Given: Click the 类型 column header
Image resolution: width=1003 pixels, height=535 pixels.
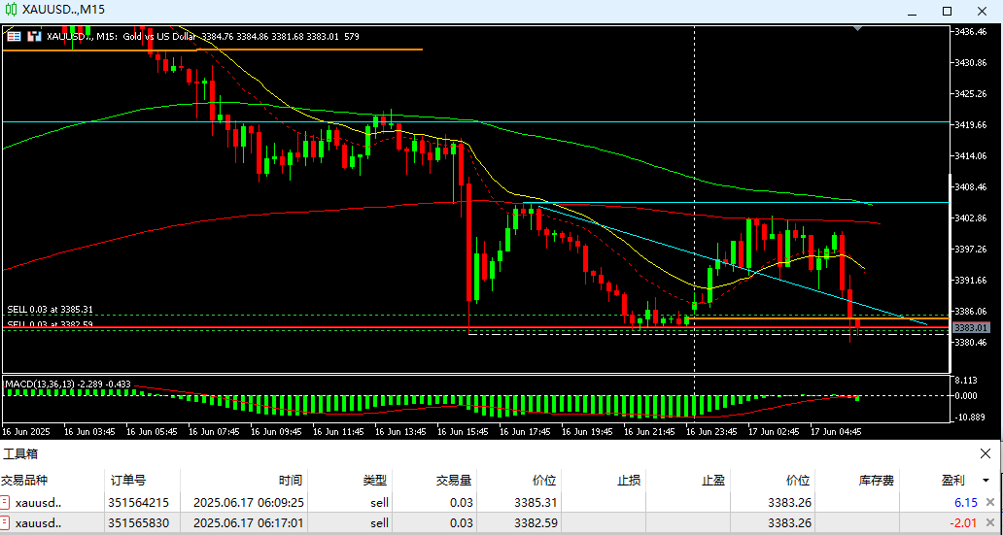Looking at the screenshot, I should [374, 480].
